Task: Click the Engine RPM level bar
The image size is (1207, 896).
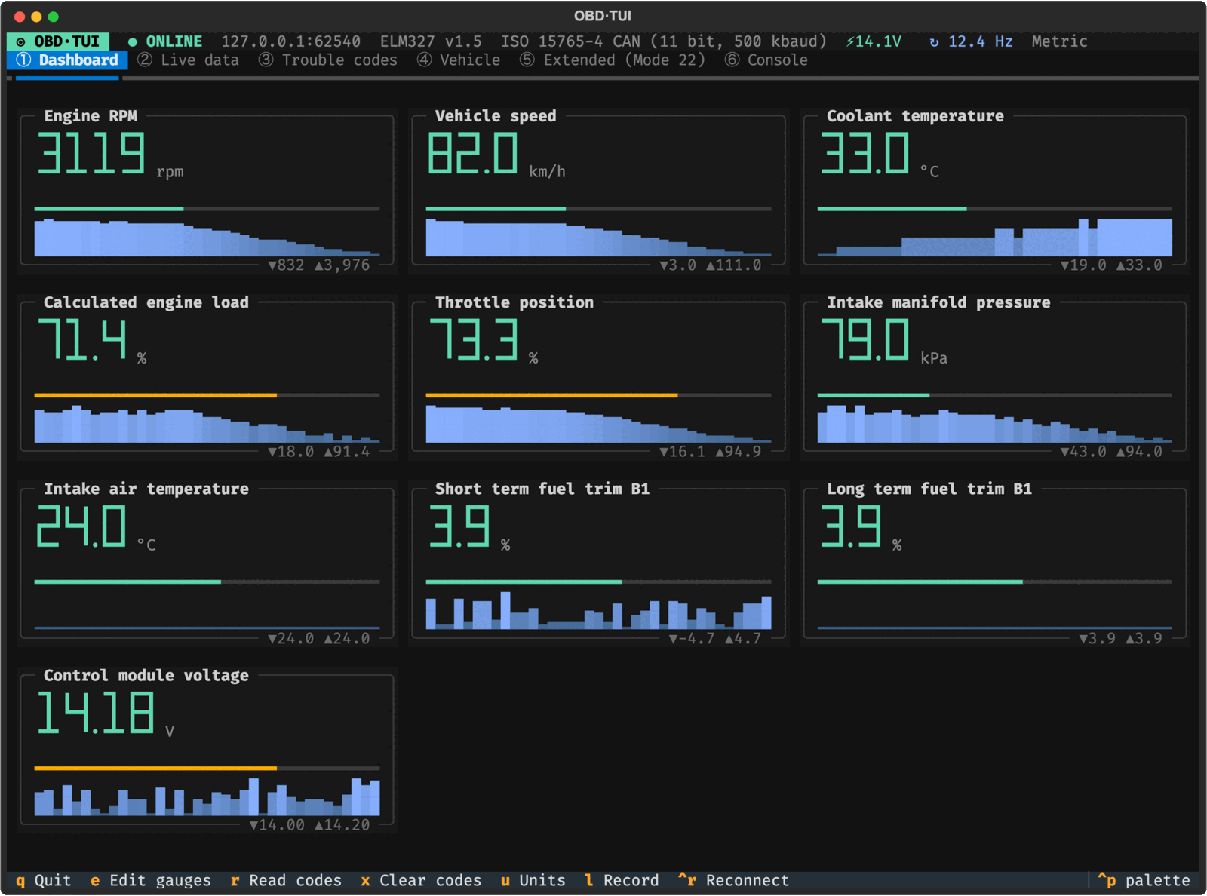Action: pyautogui.click(x=207, y=209)
